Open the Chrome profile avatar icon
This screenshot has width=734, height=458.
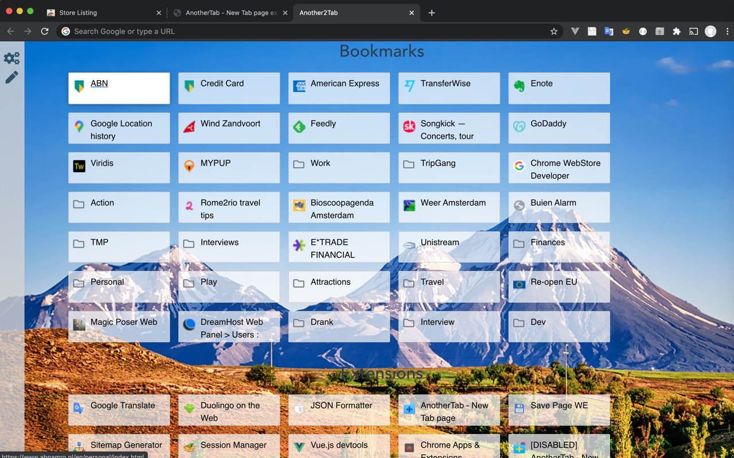[710, 31]
